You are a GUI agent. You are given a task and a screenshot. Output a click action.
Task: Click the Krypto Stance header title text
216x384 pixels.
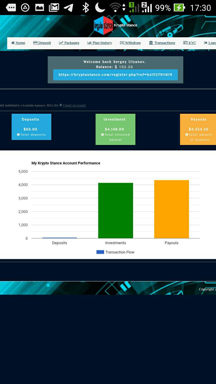click(125, 25)
